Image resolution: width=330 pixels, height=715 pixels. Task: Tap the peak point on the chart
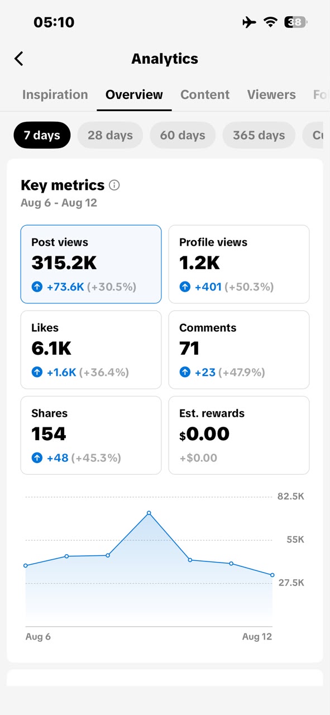click(x=149, y=513)
